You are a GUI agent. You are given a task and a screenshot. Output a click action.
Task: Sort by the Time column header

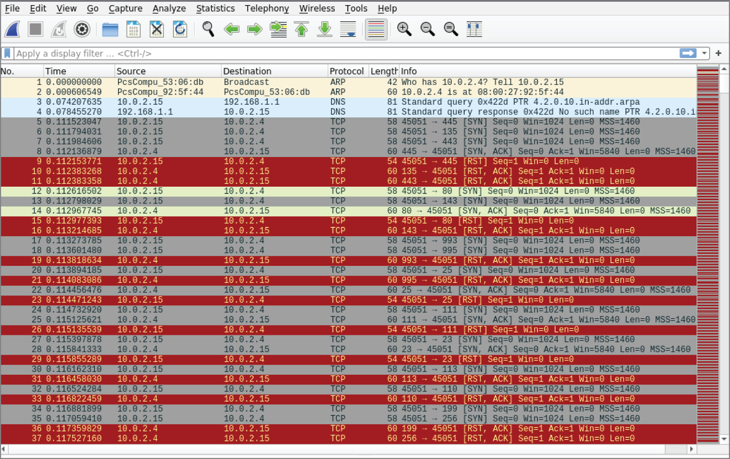coord(79,71)
